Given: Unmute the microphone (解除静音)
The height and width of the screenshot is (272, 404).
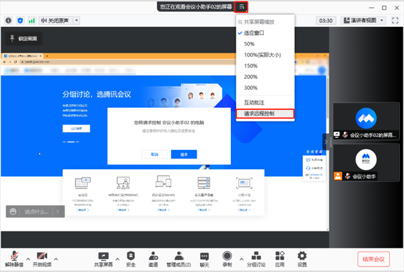Looking at the screenshot, I should pos(13,257).
